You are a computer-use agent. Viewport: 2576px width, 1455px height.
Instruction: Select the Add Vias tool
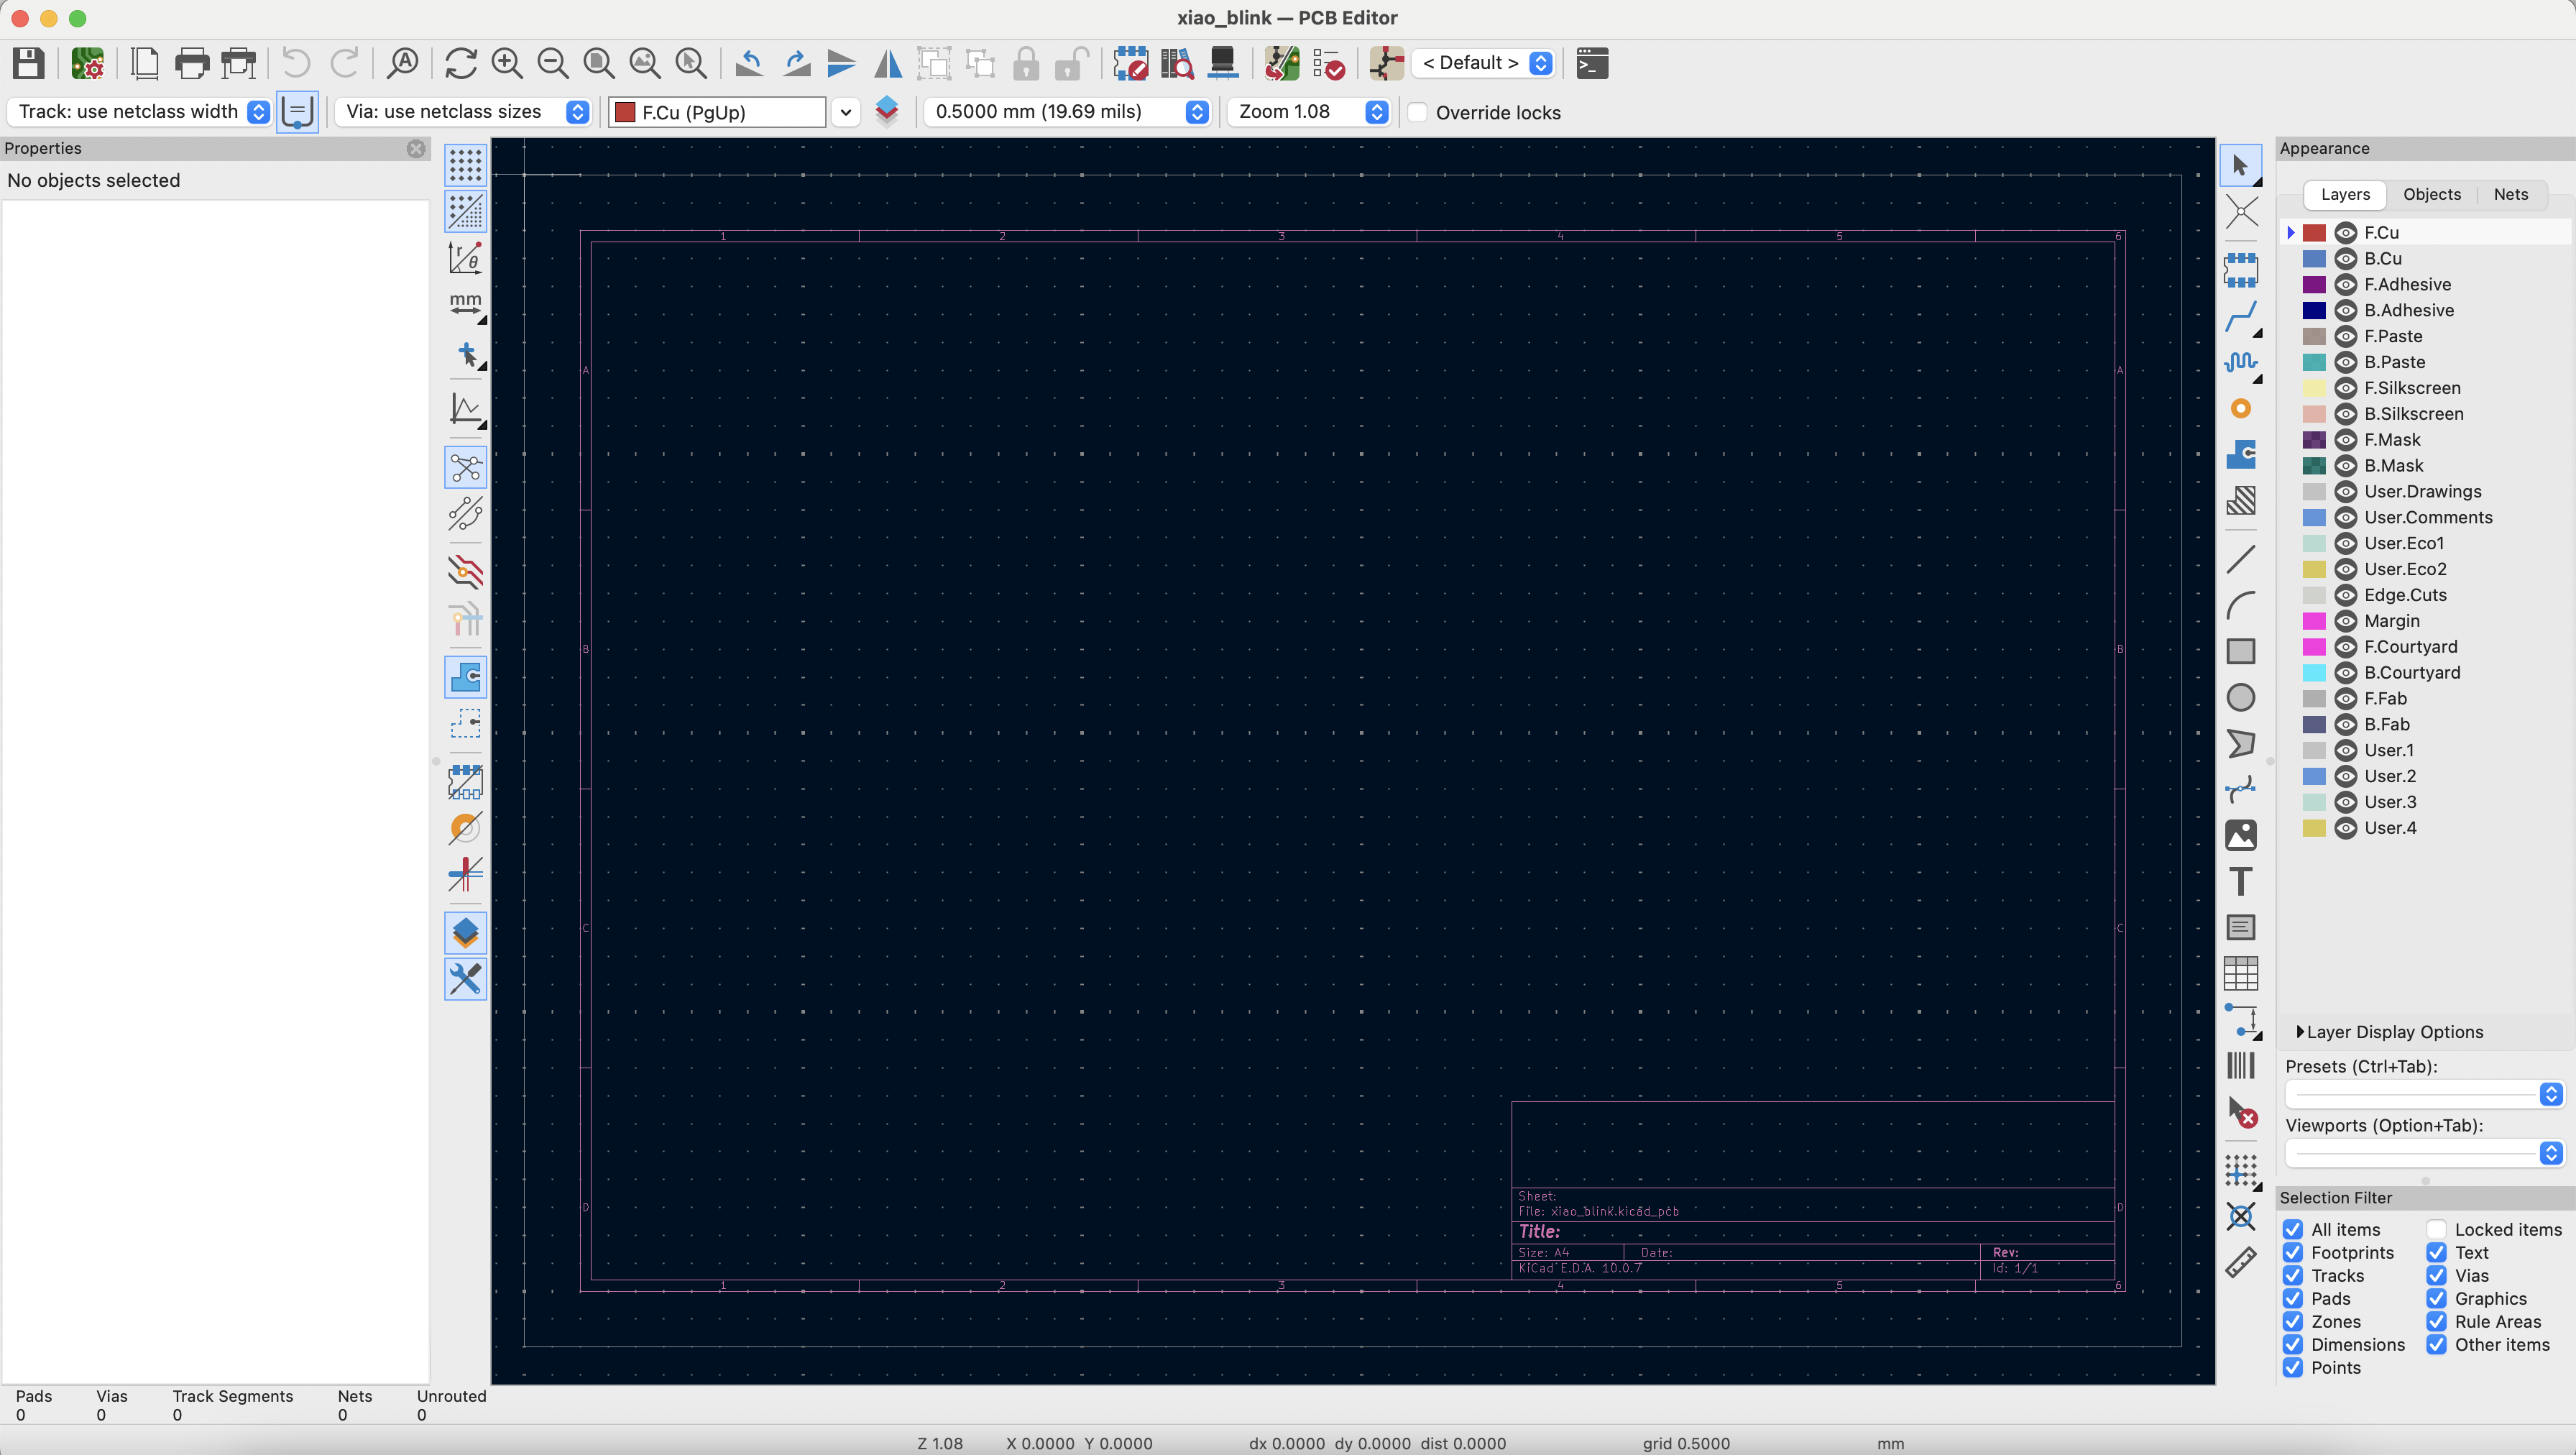2241,408
